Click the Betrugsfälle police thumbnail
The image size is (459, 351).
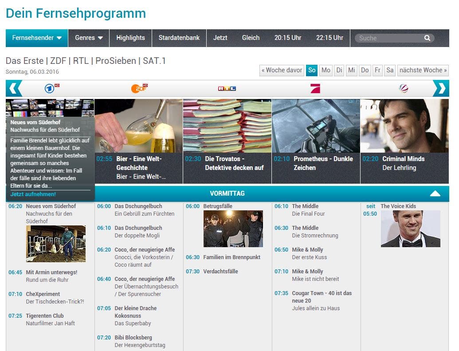point(233,229)
